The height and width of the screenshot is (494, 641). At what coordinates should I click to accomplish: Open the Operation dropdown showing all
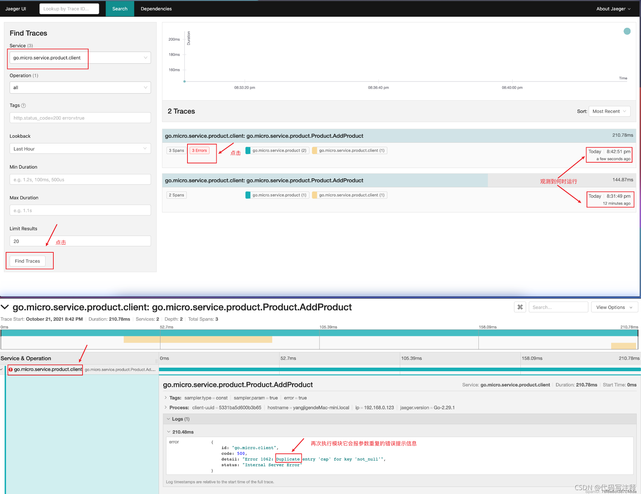80,88
